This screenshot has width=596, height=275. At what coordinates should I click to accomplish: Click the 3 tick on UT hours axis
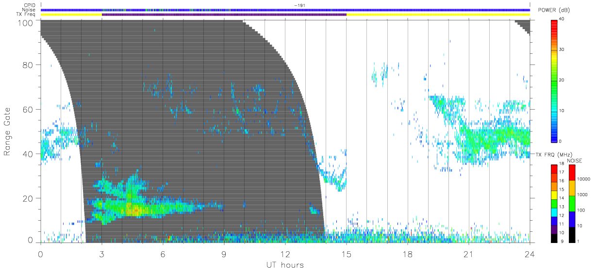click(102, 254)
